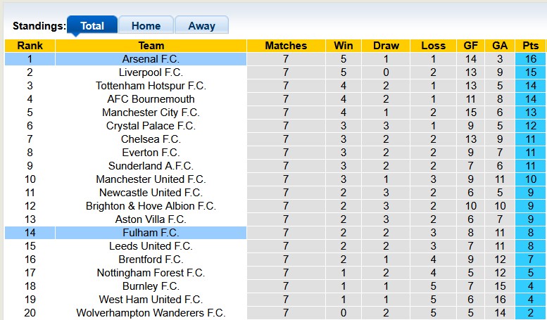Click Arsenal's 16 points cell
Viewport: 547px width, 320px height.
pos(531,59)
